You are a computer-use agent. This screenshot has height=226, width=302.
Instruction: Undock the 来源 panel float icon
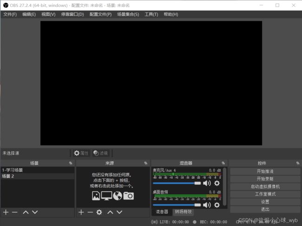click(x=146, y=163)
